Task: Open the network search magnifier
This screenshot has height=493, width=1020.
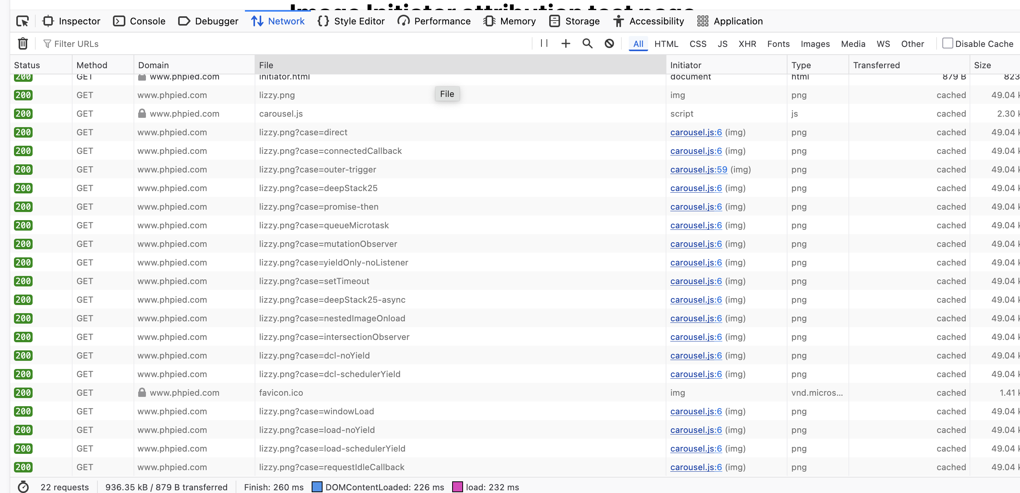Action: 588,43
